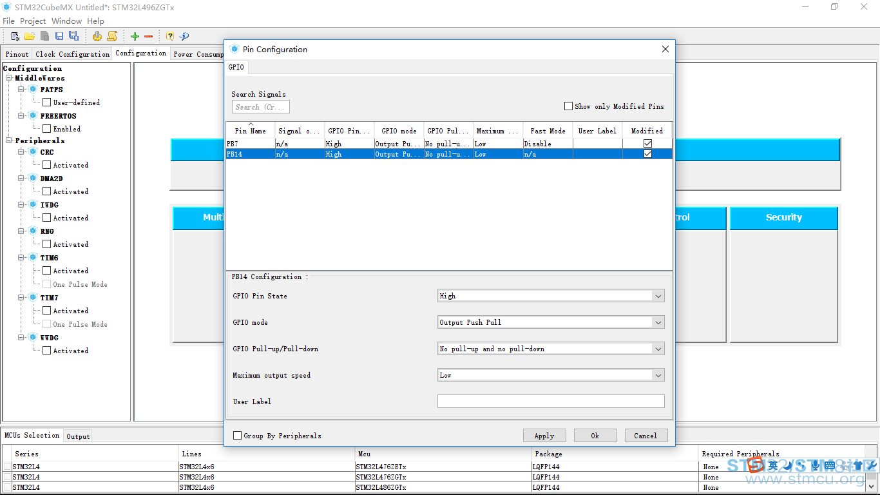The height and width of the screenshot is (495, 880).
Task: Click the microphone icon on IME bar
Action: (x=816, y=465)
